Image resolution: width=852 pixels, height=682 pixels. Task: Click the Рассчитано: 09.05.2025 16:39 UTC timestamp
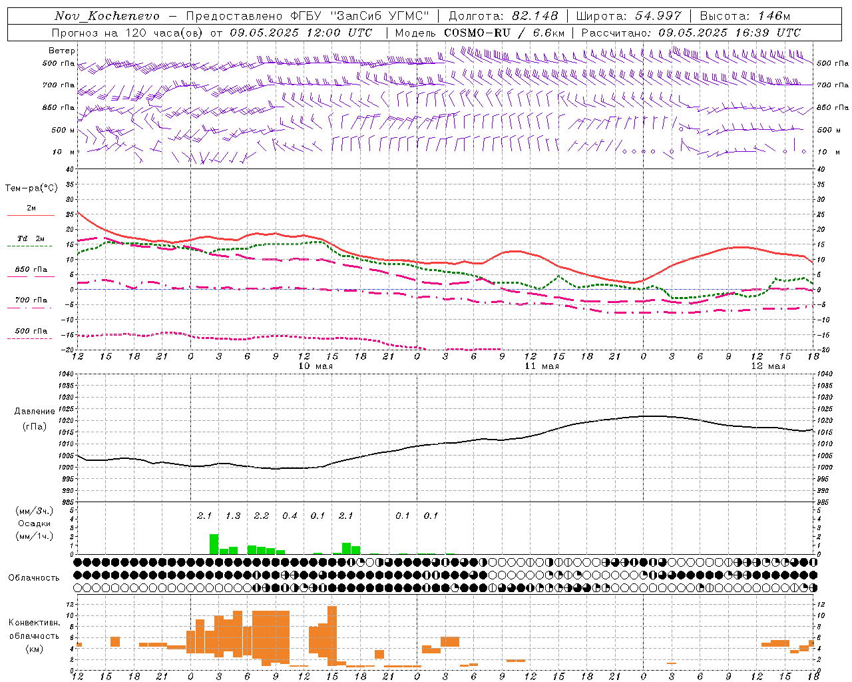pos(691,33)
